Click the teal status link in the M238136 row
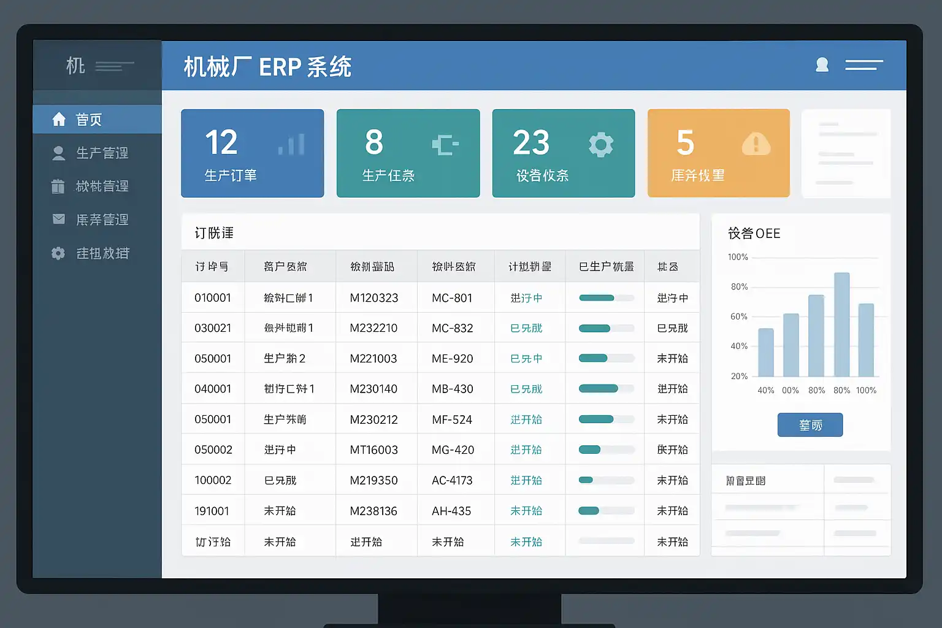Viewport: 942px width, 628px height. [x=526, y=510]
